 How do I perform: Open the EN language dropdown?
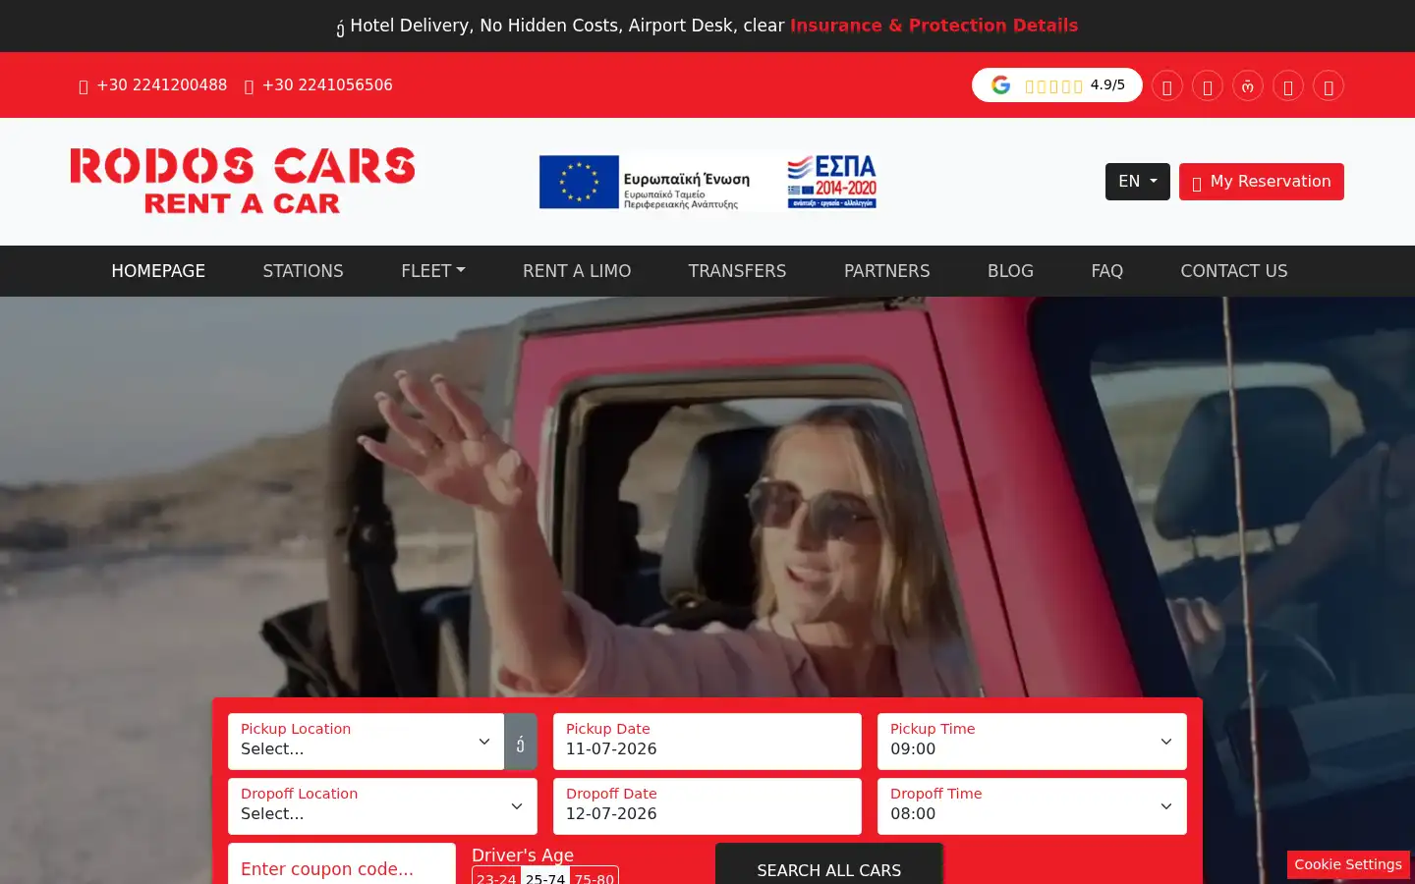(1138, 182)
